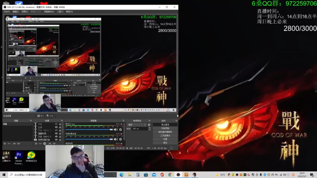Image resolution: width=317 pixels, height=178 pixels.
Task: Open the 场景集合(S) menu
Action: tap(49, 12)
